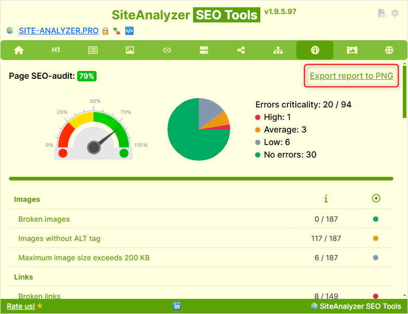Click the Links section heading
Image resolution: width=408 pixels, height=314 pixels.
tap(23, 277)
